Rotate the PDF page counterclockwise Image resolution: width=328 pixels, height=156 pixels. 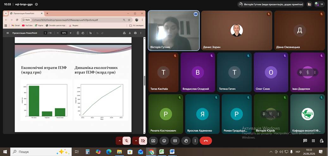tap(83, 33)
